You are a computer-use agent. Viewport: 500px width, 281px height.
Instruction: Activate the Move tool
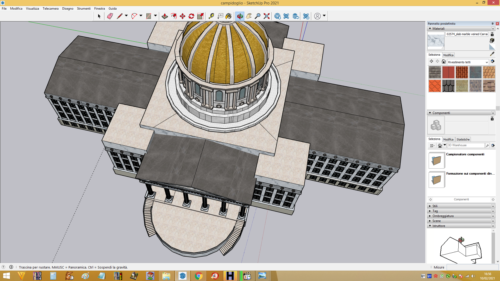tap(182, 16)
